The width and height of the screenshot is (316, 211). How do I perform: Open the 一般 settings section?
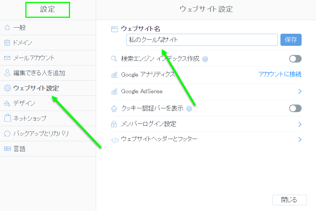(x=48, y=27)
